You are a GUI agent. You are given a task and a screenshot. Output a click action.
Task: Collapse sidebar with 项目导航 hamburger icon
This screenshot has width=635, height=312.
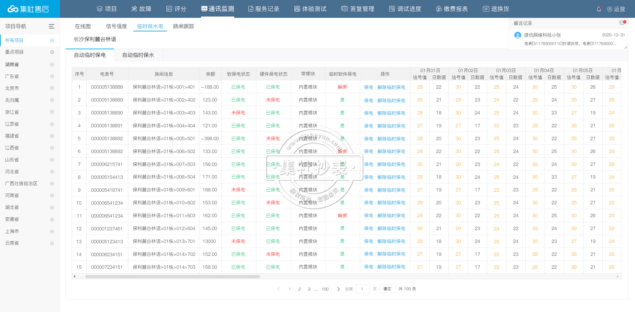[52, 26]
